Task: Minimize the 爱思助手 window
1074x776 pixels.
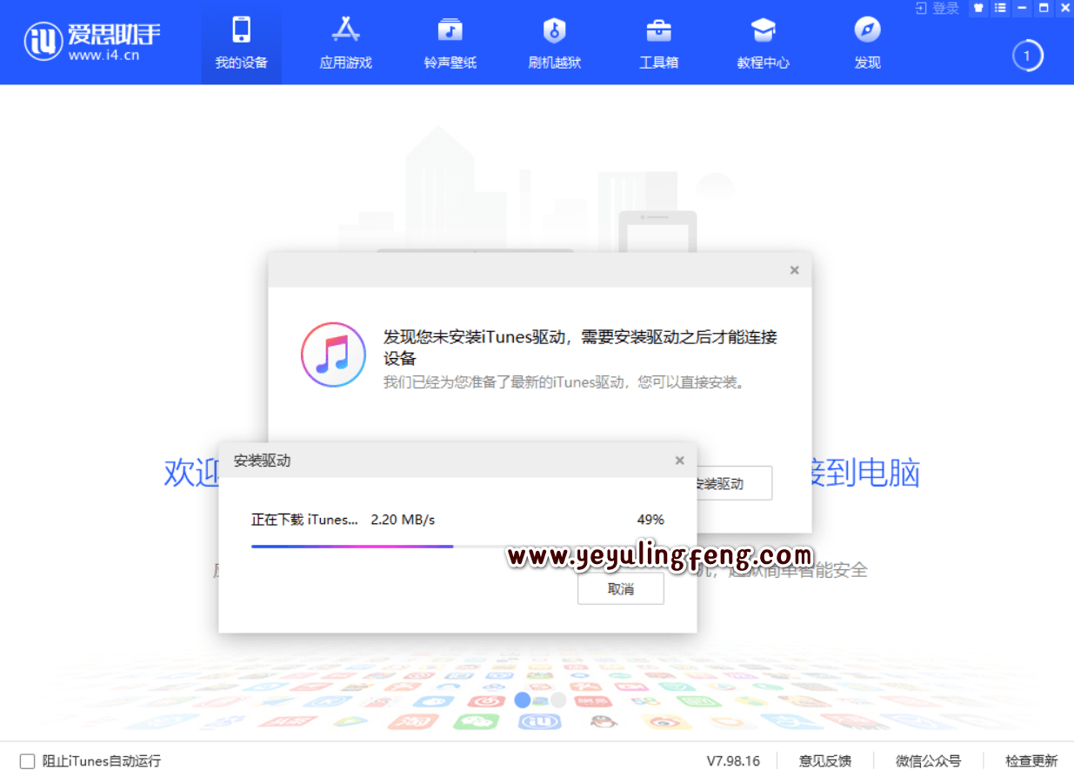Action: click(1023, 8)
